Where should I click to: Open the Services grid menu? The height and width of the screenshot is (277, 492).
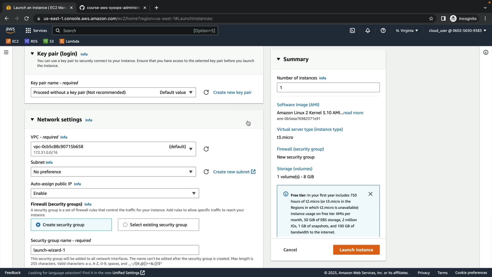pyautogui.click(x=36, y=31)
